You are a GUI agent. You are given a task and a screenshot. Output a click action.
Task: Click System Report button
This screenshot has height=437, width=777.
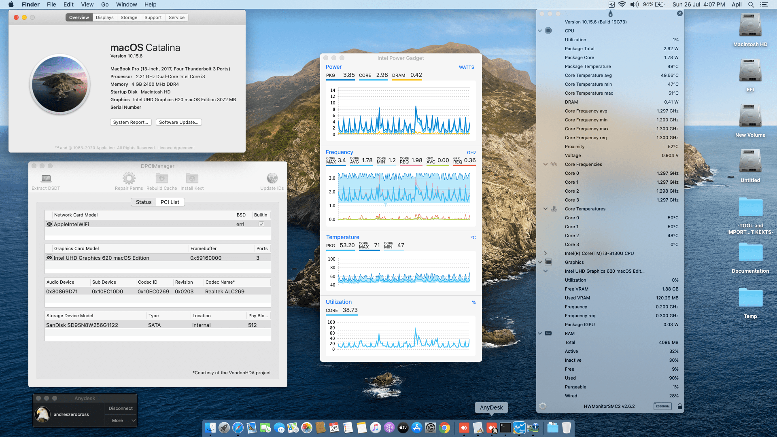131,122
